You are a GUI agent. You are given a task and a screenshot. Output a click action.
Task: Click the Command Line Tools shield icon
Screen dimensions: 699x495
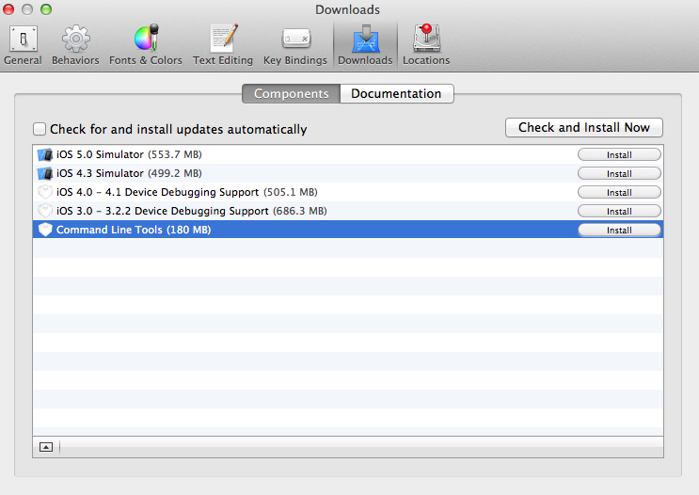click(x=44, y=230)
